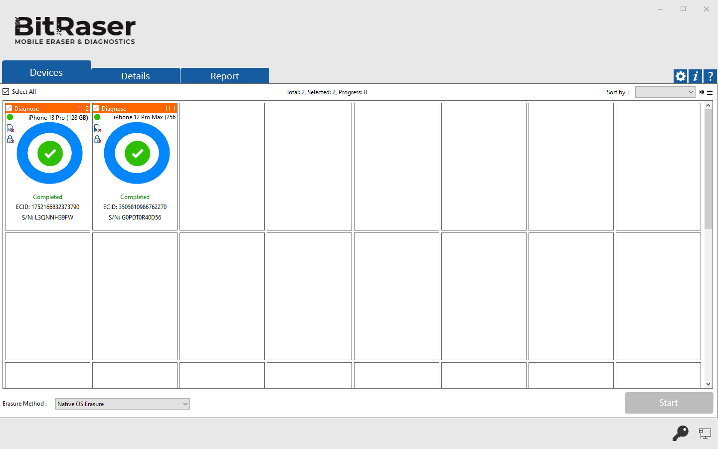Click the 11-2 slot number label
Screen dimensions: 718x449
point(83,109)
